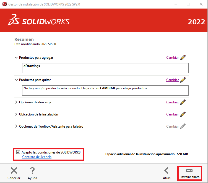Click the pencil icon for Ubicación de la instalación
Screen dimensions: 208x183
pos(183,114)
